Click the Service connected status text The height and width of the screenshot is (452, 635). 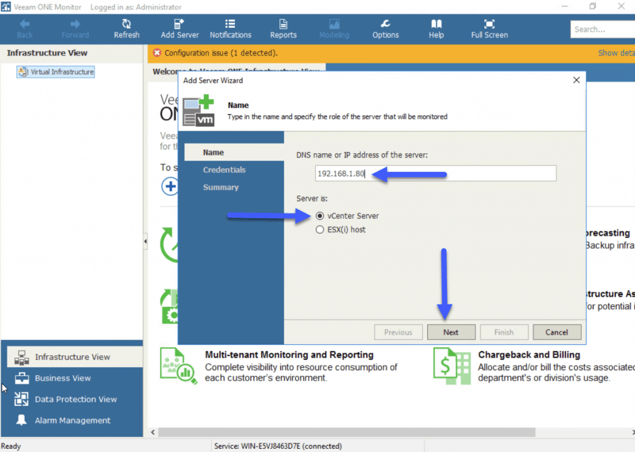click(278, 446)
